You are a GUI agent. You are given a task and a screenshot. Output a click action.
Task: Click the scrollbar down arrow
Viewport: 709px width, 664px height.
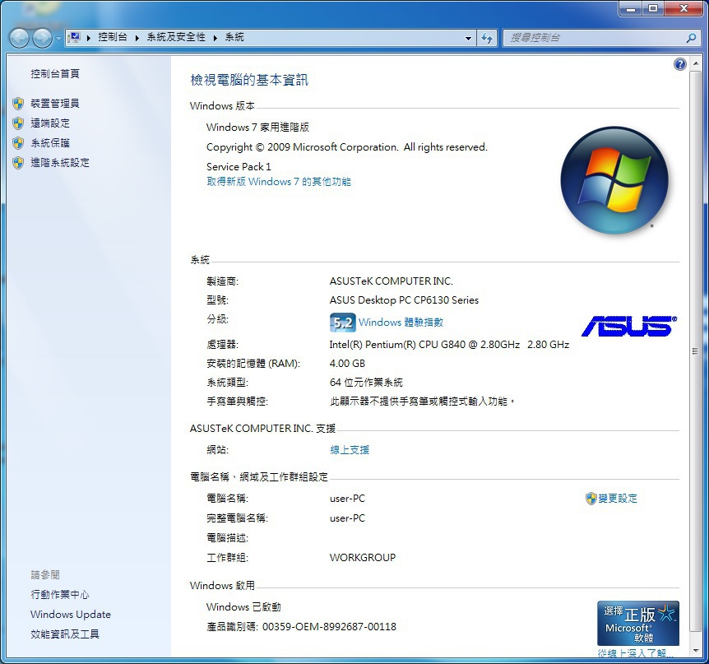(x=696, y=652)
